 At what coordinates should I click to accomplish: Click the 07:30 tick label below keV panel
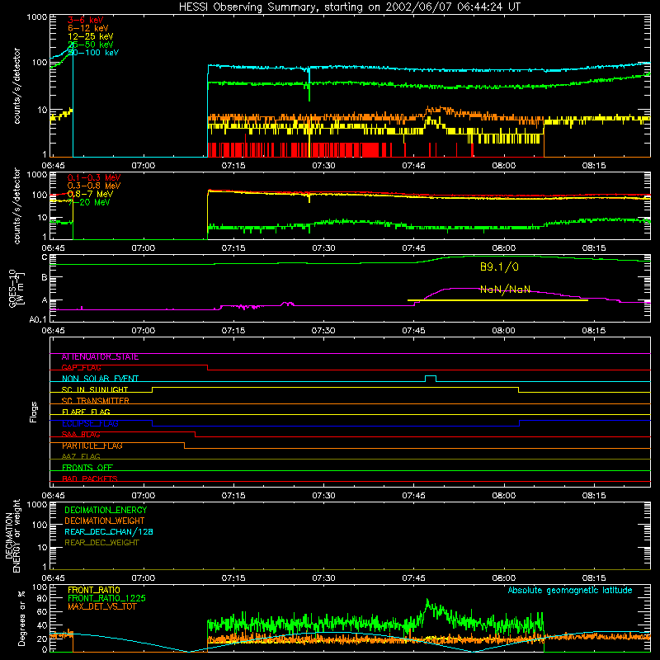pyautogui.click(x=323, y=166)
